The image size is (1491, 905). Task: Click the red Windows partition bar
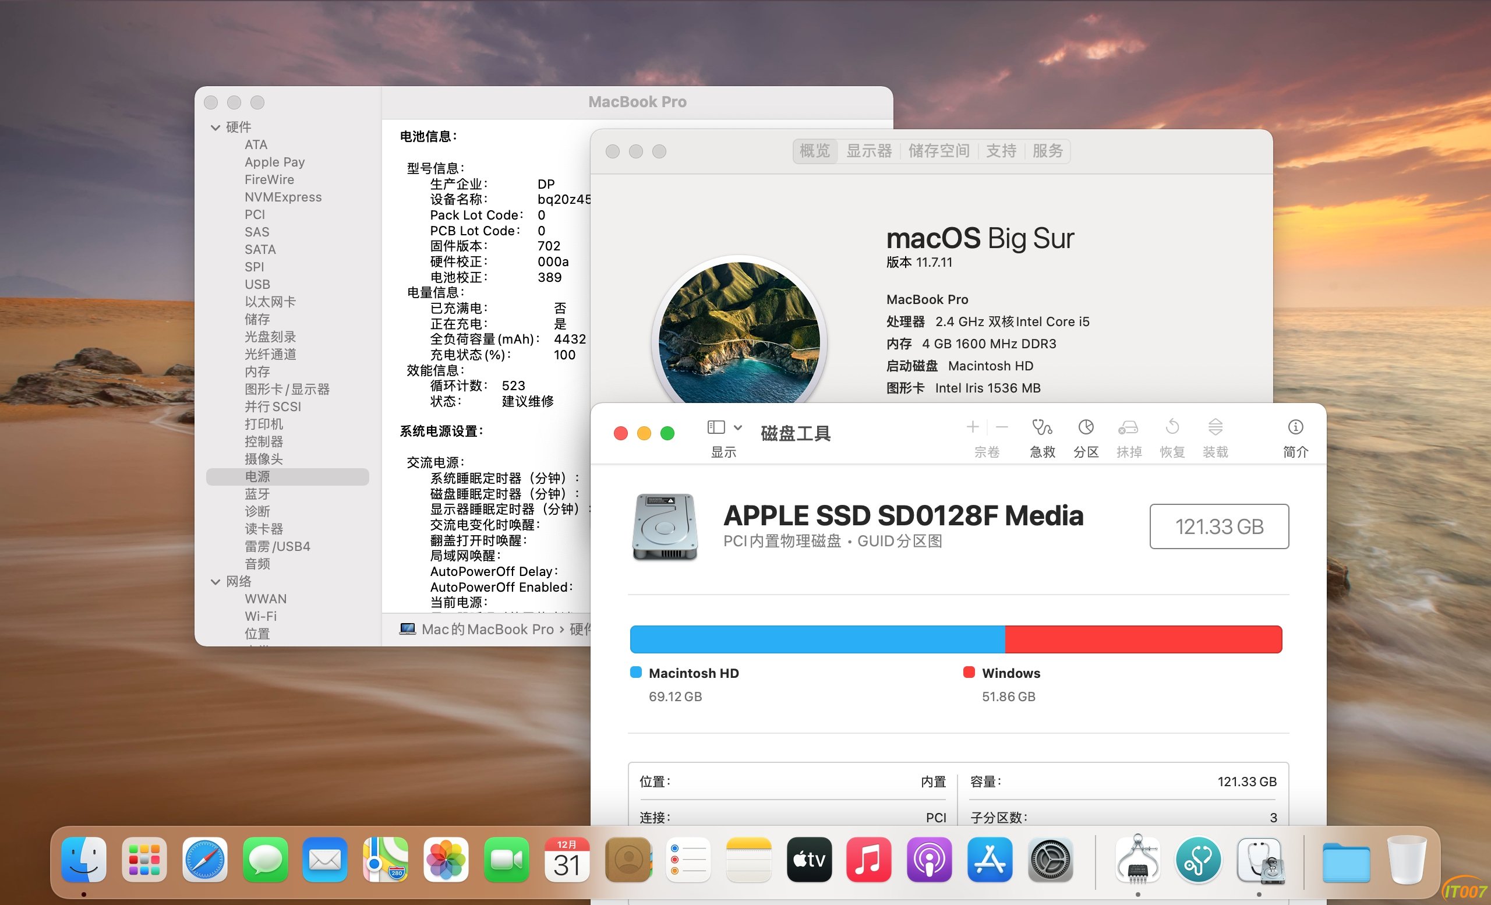tap(1144, 639)
